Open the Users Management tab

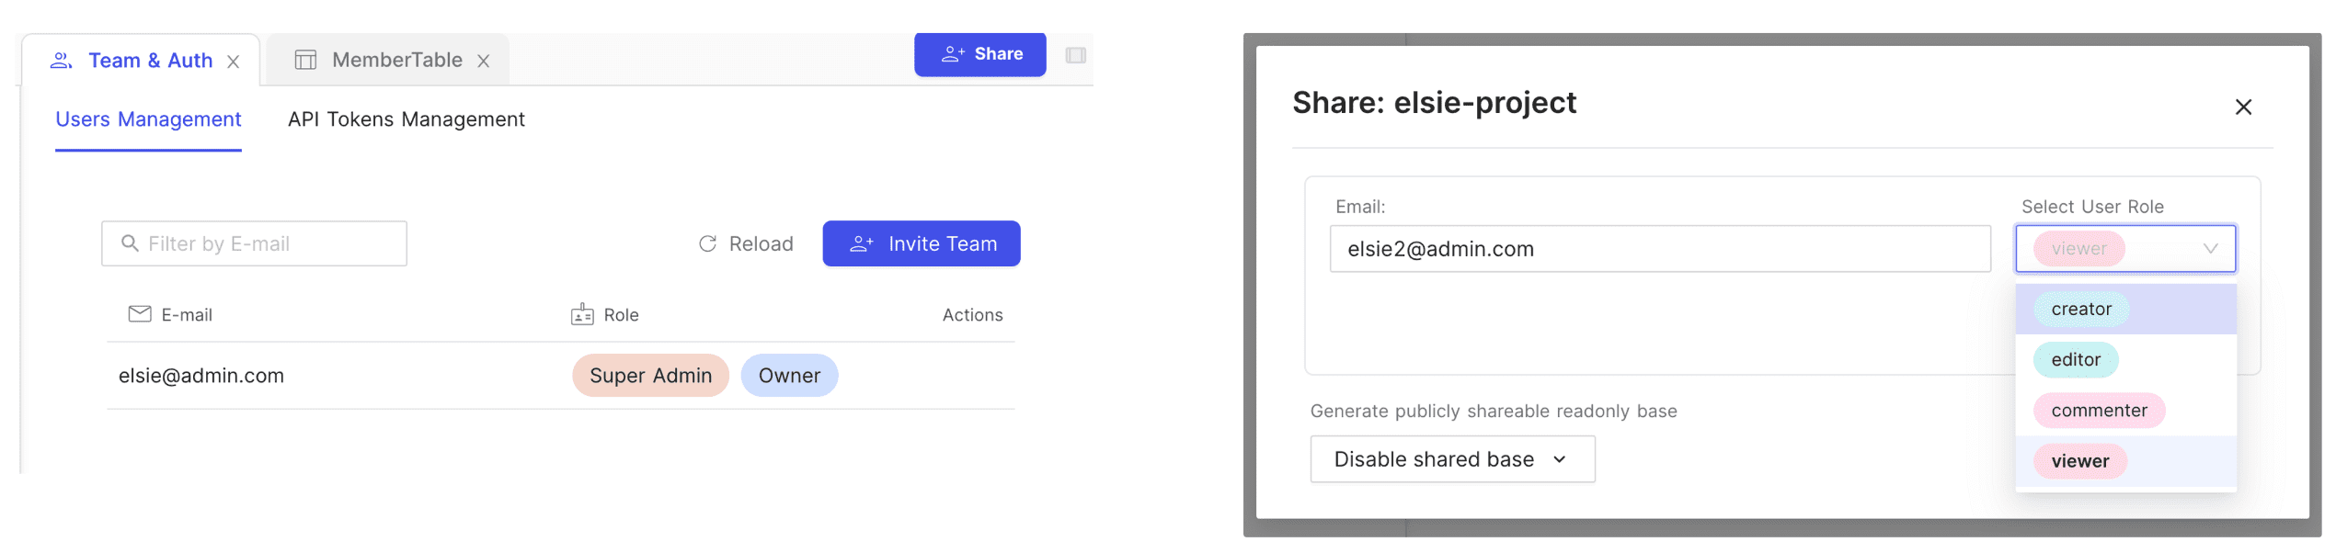pos(148,119)
